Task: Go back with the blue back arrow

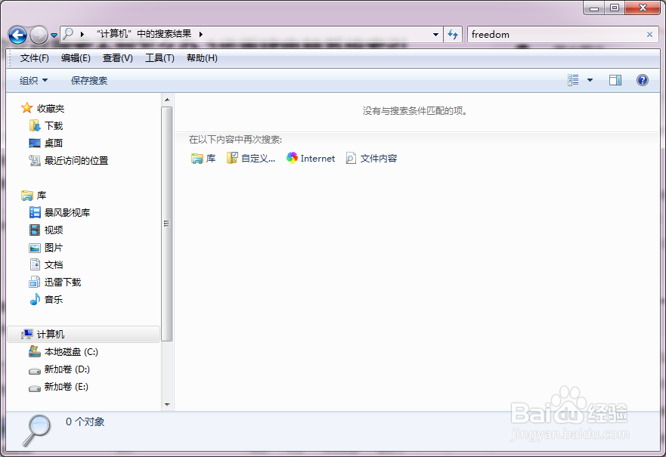Action: pyautogui.click(x=17, y=36)
